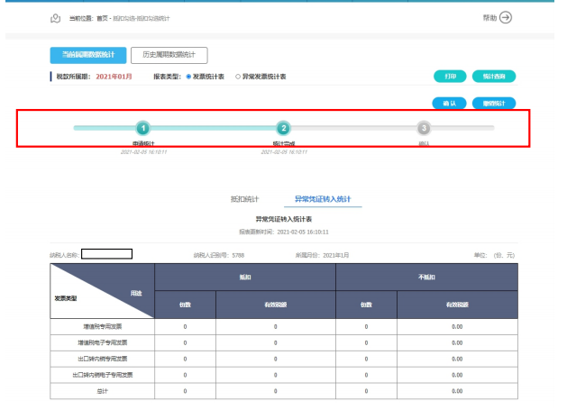The height and width of the screenshot is (410, 567).
Task: Click the 打印 print button
Action: click(450, 77)
